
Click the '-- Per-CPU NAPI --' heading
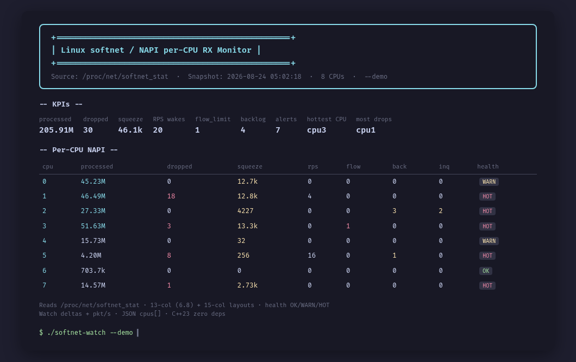point(78,149)
